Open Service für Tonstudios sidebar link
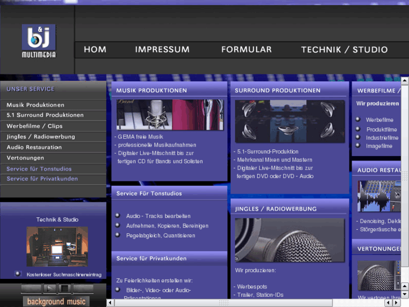 (x=39, y=168)
